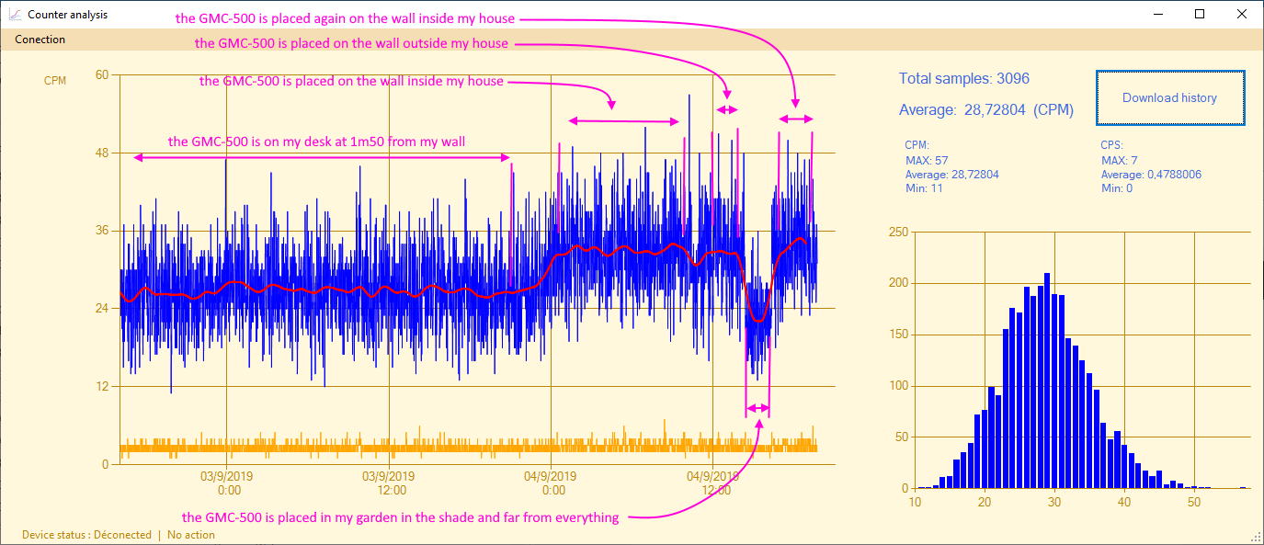Click the CPS Min: 0 value
1264x545 pixels.
click(x=1117, y=188)
